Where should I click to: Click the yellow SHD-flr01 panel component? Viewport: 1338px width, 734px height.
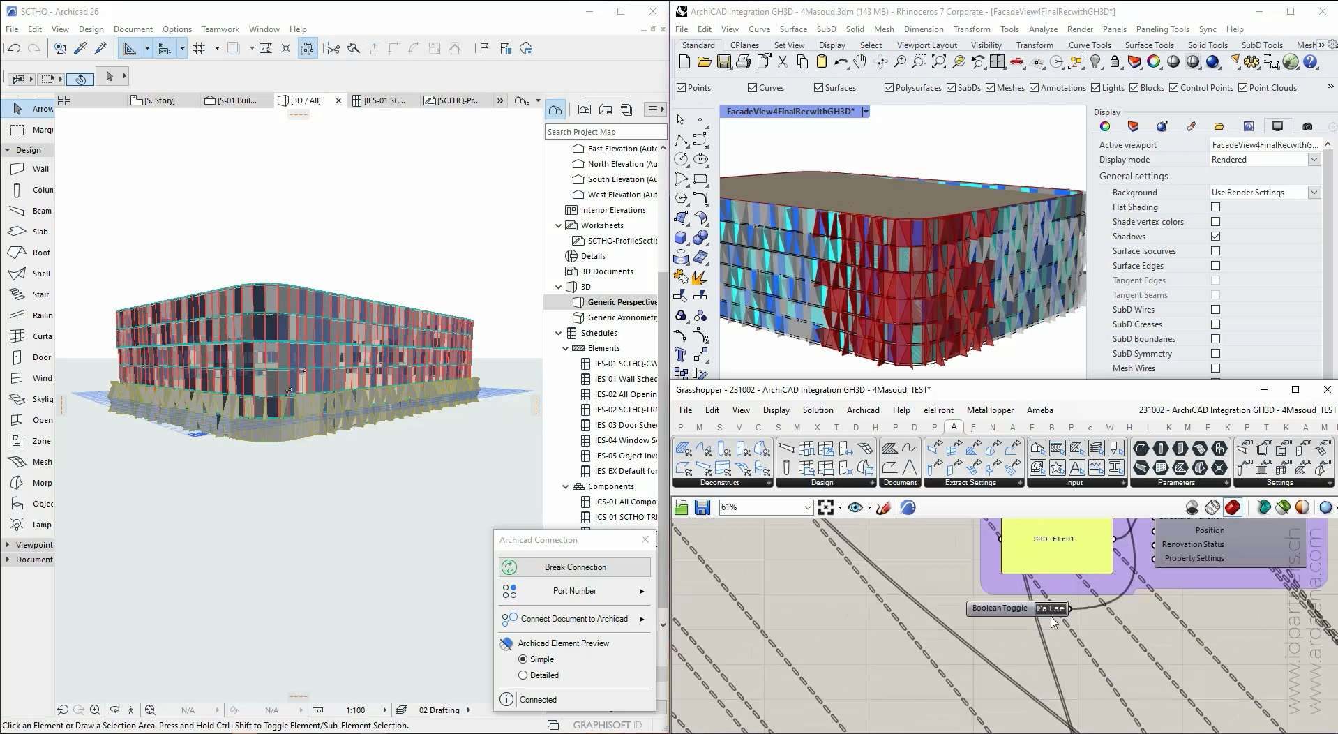1057,544
